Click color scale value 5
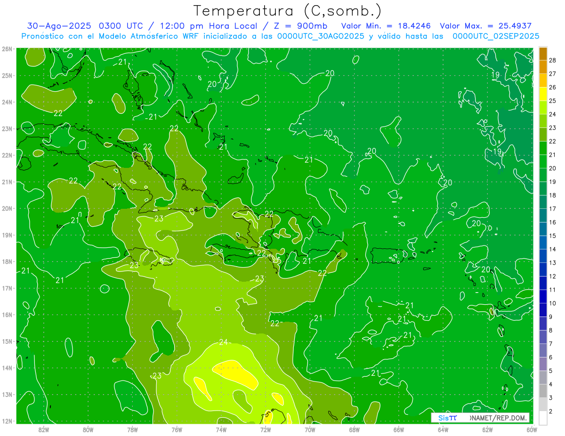This screenshot has width=565, height=436. (x=551, y=371)
